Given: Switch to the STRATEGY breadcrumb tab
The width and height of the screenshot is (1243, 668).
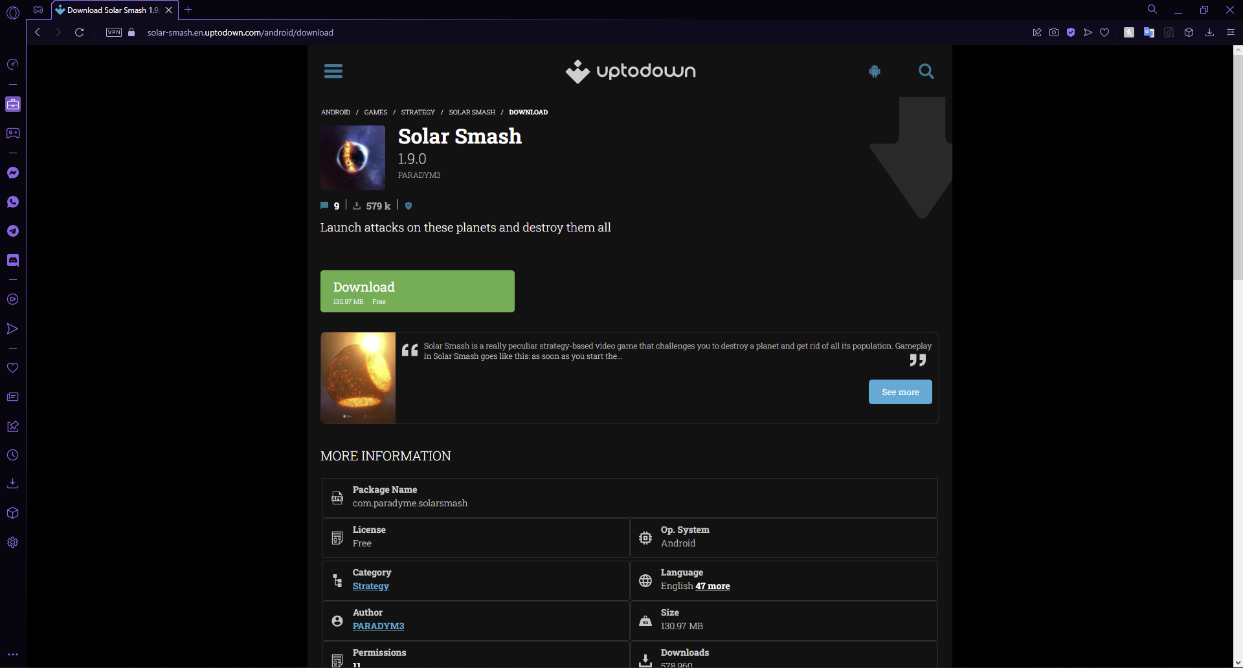Looking at the screenshot, I should (418, 112).
